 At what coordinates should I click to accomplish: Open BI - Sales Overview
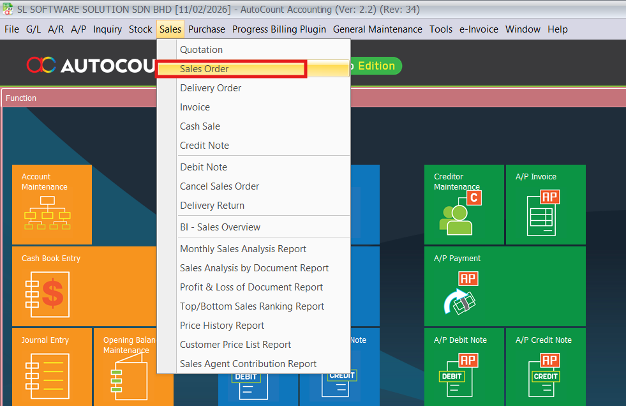(220, 227)
